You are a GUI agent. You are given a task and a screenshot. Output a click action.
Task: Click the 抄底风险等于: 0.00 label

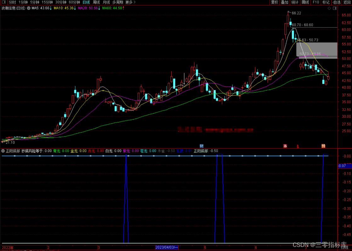37,151
